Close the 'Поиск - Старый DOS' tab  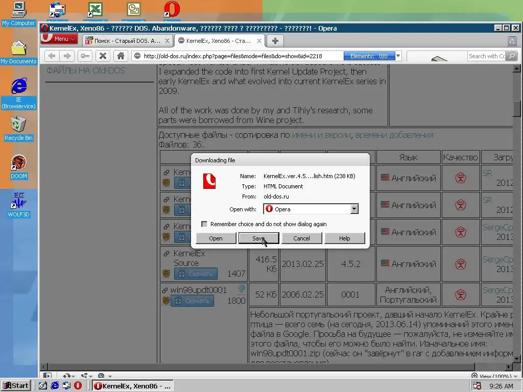tap(168, 41)
